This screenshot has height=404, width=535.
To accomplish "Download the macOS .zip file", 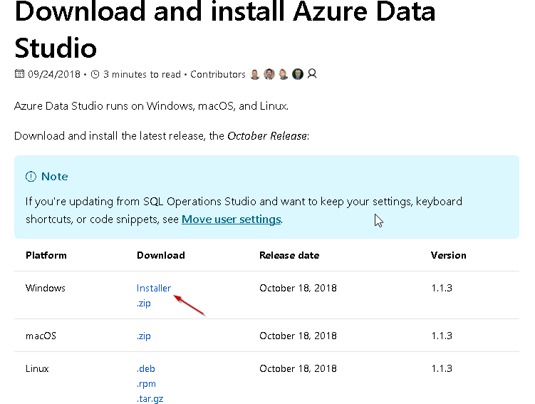I will tap(144, 336).
